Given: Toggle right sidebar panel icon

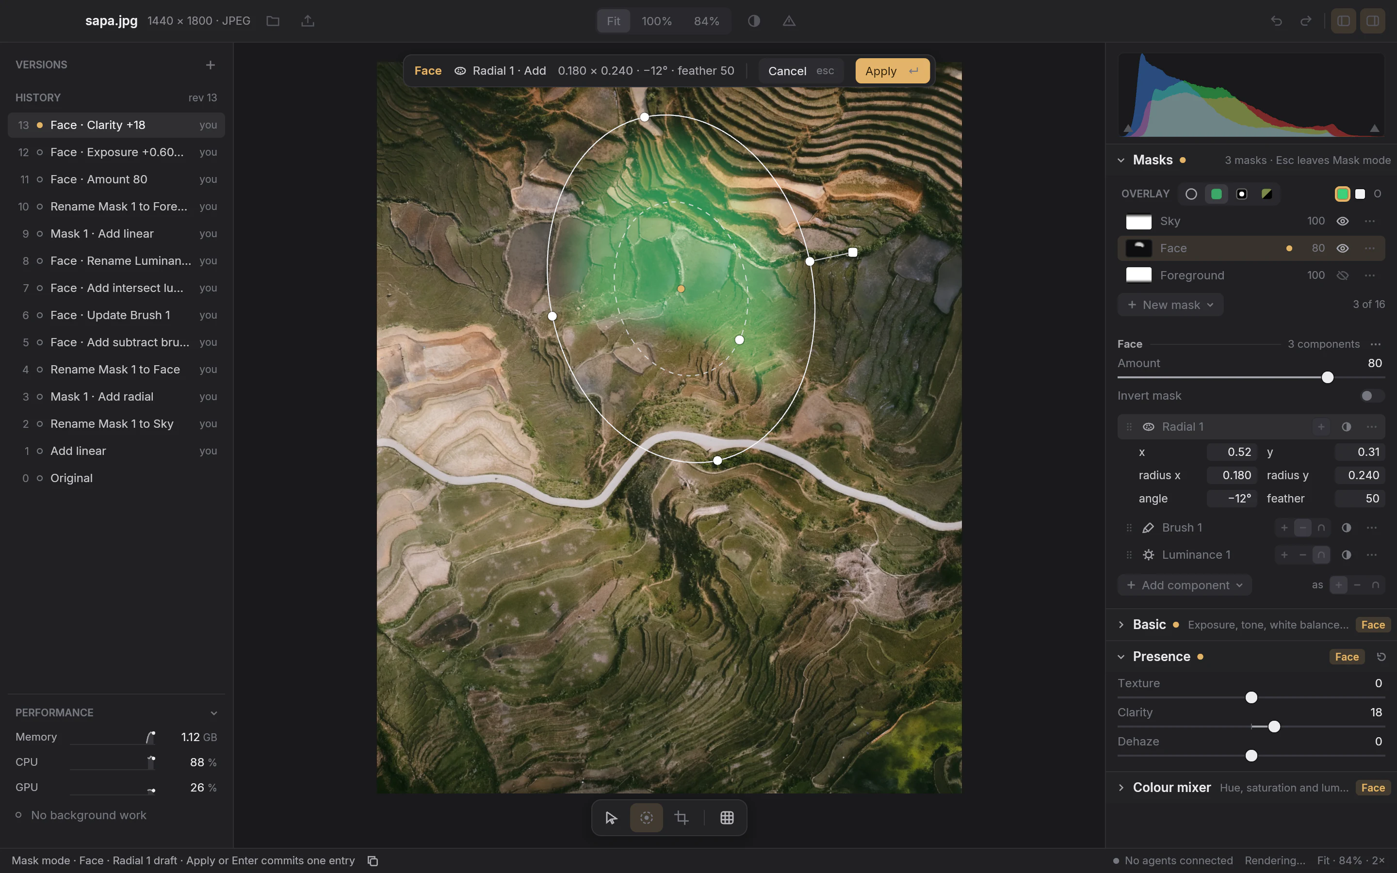Looking at the screenshot, I should tap(1373, 21).
